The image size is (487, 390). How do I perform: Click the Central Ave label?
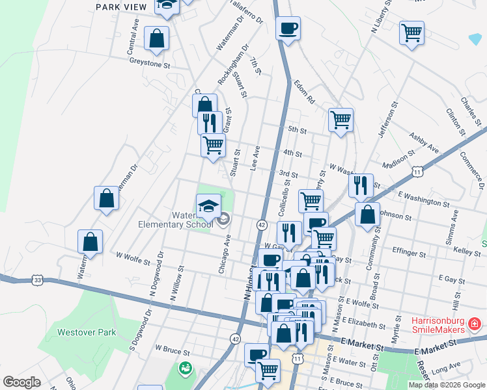point(133,37)
